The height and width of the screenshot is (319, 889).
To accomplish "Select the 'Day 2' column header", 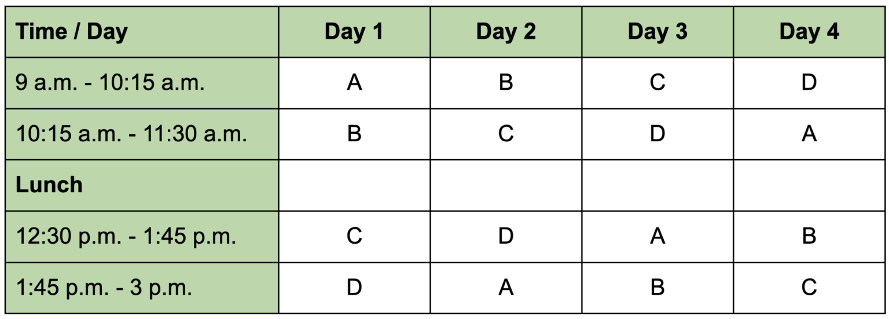I will (506, 32).
